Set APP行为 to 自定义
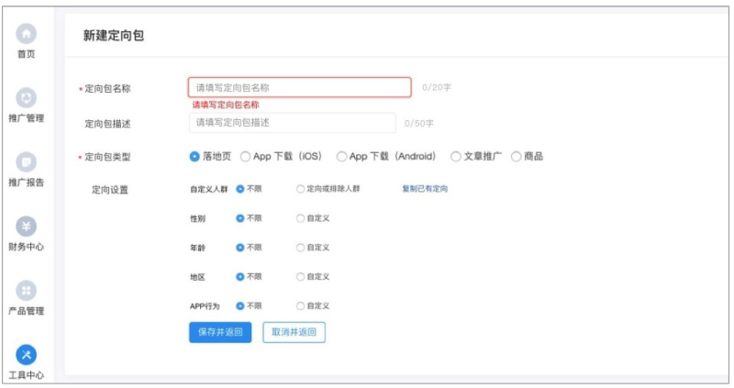Viewport: 734px width, 388px height. click(x=300, y=306)
